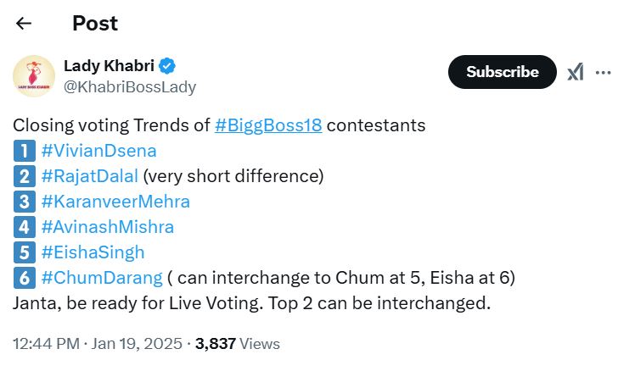Open the #VivianDsena hashtag
Image resolution: width=618 pixels, height=371 pixels.
pyautogui.click(x=98, y=152)
